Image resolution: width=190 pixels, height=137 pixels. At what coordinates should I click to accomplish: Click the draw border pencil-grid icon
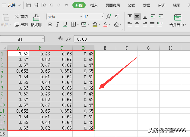(x=84, y=24)
